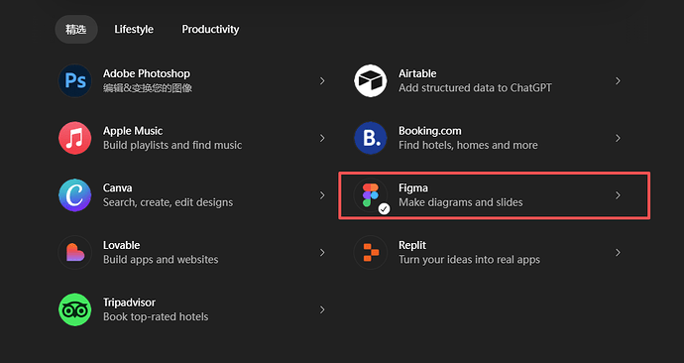Click 'Turn your ideas into real apps'
Image resolution: width=684 pixels, height=363 pixels.
[469, 259]
